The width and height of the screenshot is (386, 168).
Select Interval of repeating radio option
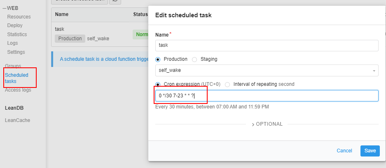(227, 84)
